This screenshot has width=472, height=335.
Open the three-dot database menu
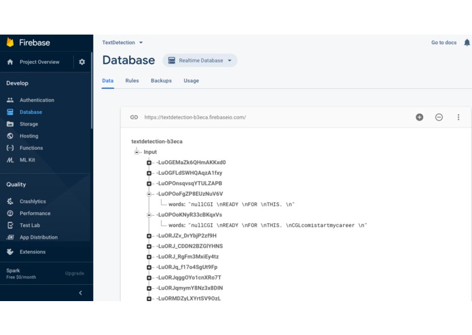pyautogui.click(x=458, y=117)
